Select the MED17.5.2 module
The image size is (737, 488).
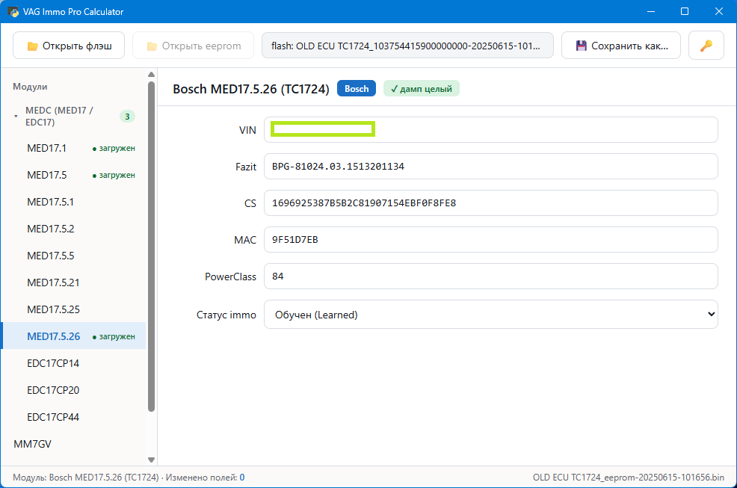pos(74,229)
